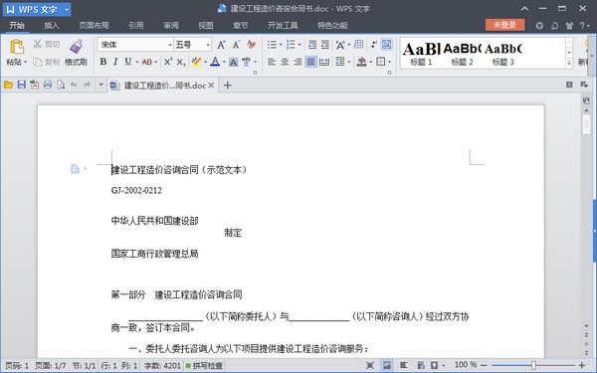Click the zoom slider handle
This screenshot has height=373, width=597.
533,365
